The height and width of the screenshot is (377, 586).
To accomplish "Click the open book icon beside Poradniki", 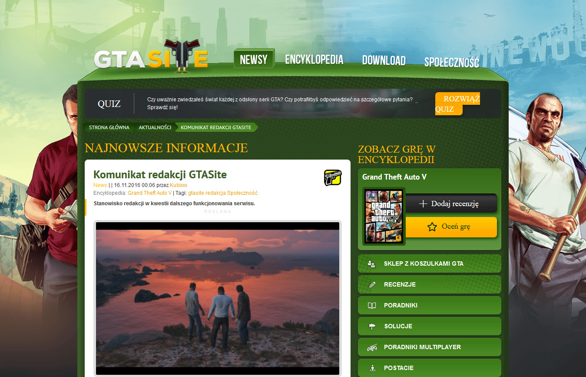I will (x=372, y=305).
